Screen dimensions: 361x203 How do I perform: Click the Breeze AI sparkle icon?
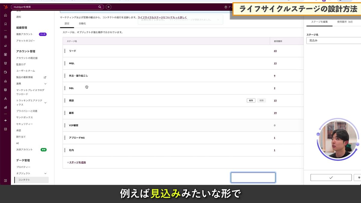point(5,120)
